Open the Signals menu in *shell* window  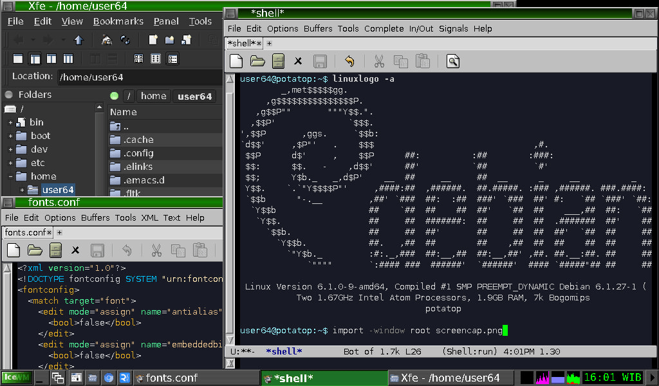tap(453, 28)
